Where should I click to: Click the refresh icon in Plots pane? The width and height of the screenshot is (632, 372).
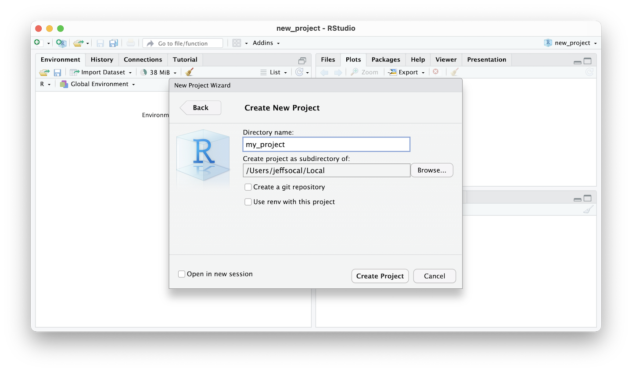pos(589,72)
